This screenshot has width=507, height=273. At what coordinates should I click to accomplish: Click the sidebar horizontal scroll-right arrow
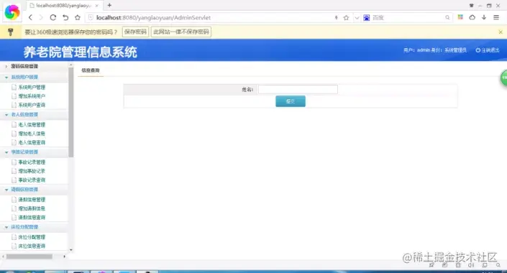click(x=64, y=256)
